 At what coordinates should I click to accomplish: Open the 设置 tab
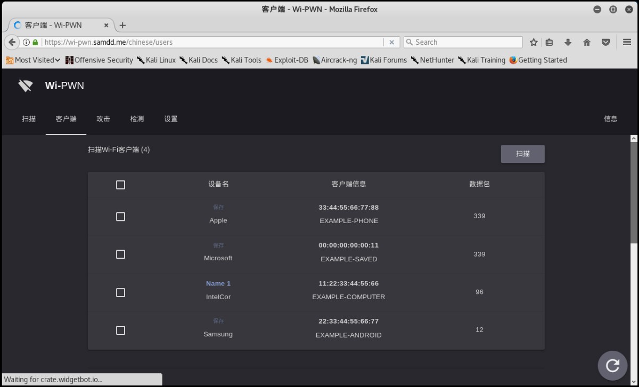point(171,119)
